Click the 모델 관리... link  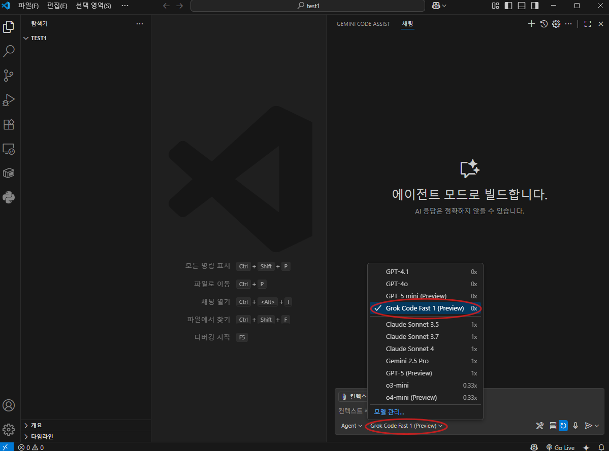[389, 411]
